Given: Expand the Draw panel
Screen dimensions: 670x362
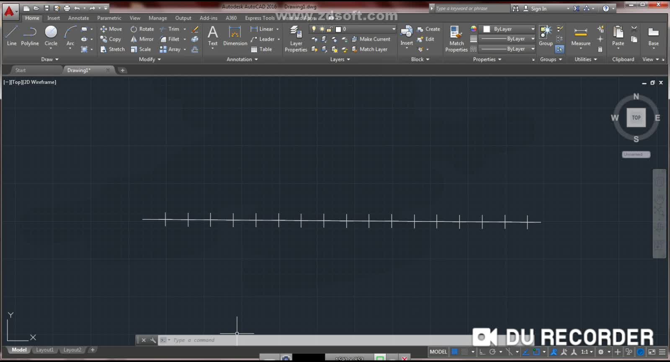Looking at the screenshot, I should (x=50, y=59).
